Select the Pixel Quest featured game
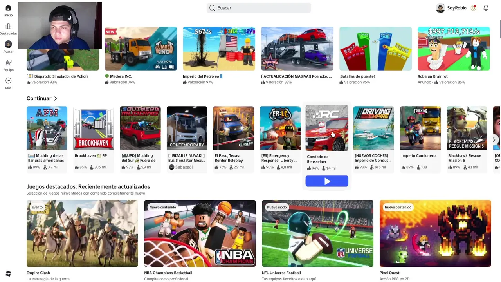Image resolution: width=501 pixels, height=282 pixels. click(x=435, y=233)
